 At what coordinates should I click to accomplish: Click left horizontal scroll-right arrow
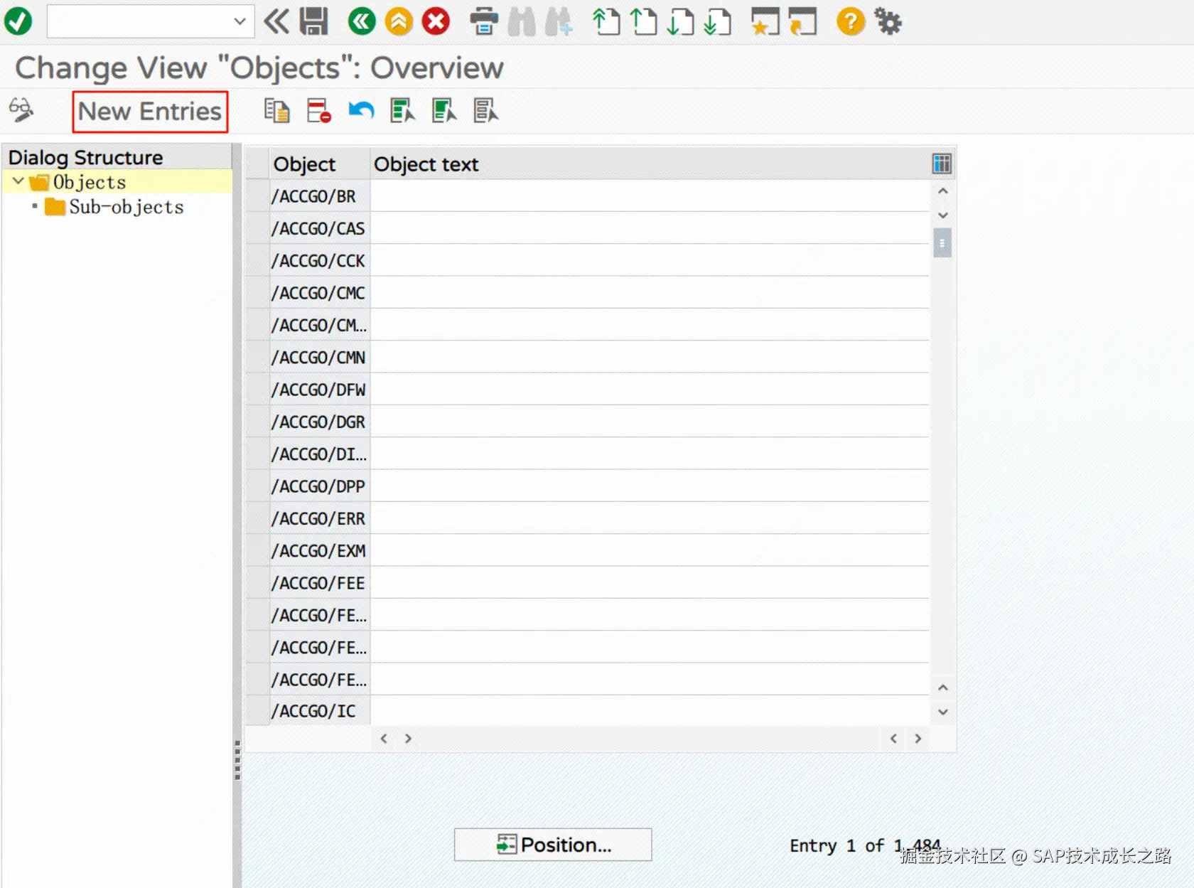pyautogui.click(x=408, y=739)
